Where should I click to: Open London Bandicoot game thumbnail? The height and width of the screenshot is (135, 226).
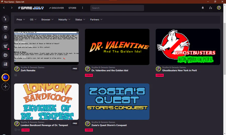tap(46, 102)
